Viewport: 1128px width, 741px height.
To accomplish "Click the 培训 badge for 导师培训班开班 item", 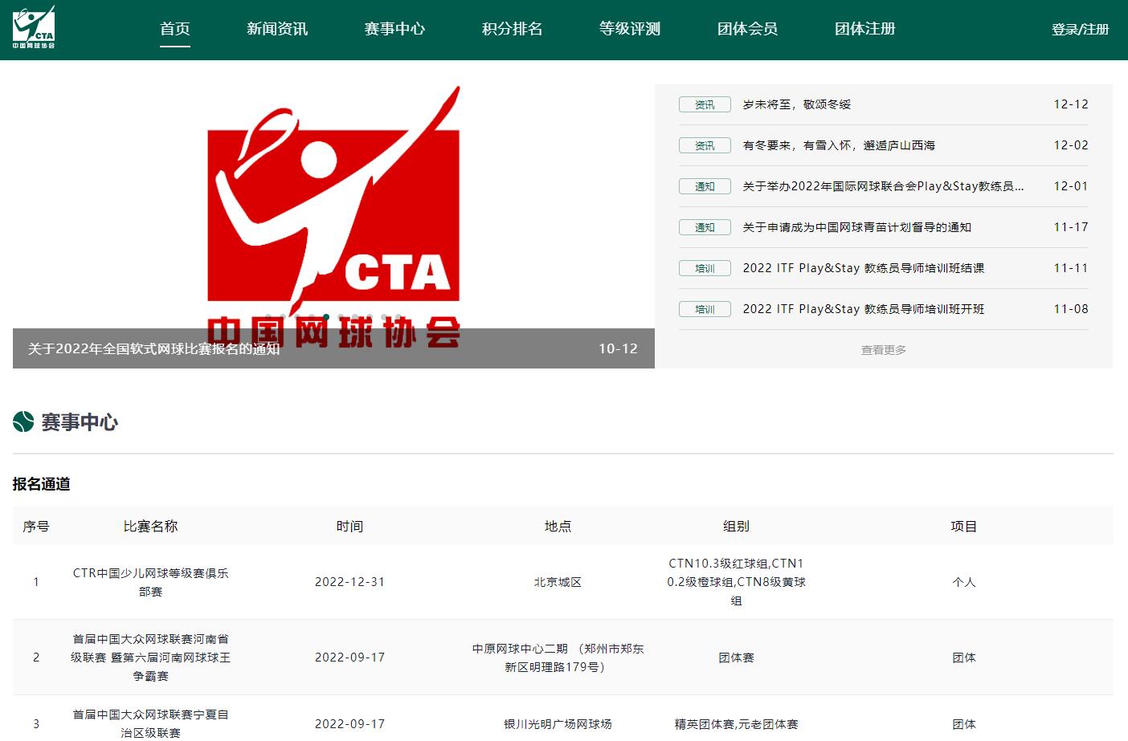I will click(x=704, y=309).
